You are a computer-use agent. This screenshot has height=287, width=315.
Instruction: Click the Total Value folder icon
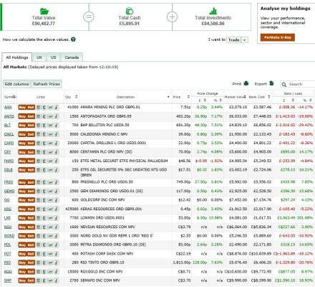(x=44, y=11)
